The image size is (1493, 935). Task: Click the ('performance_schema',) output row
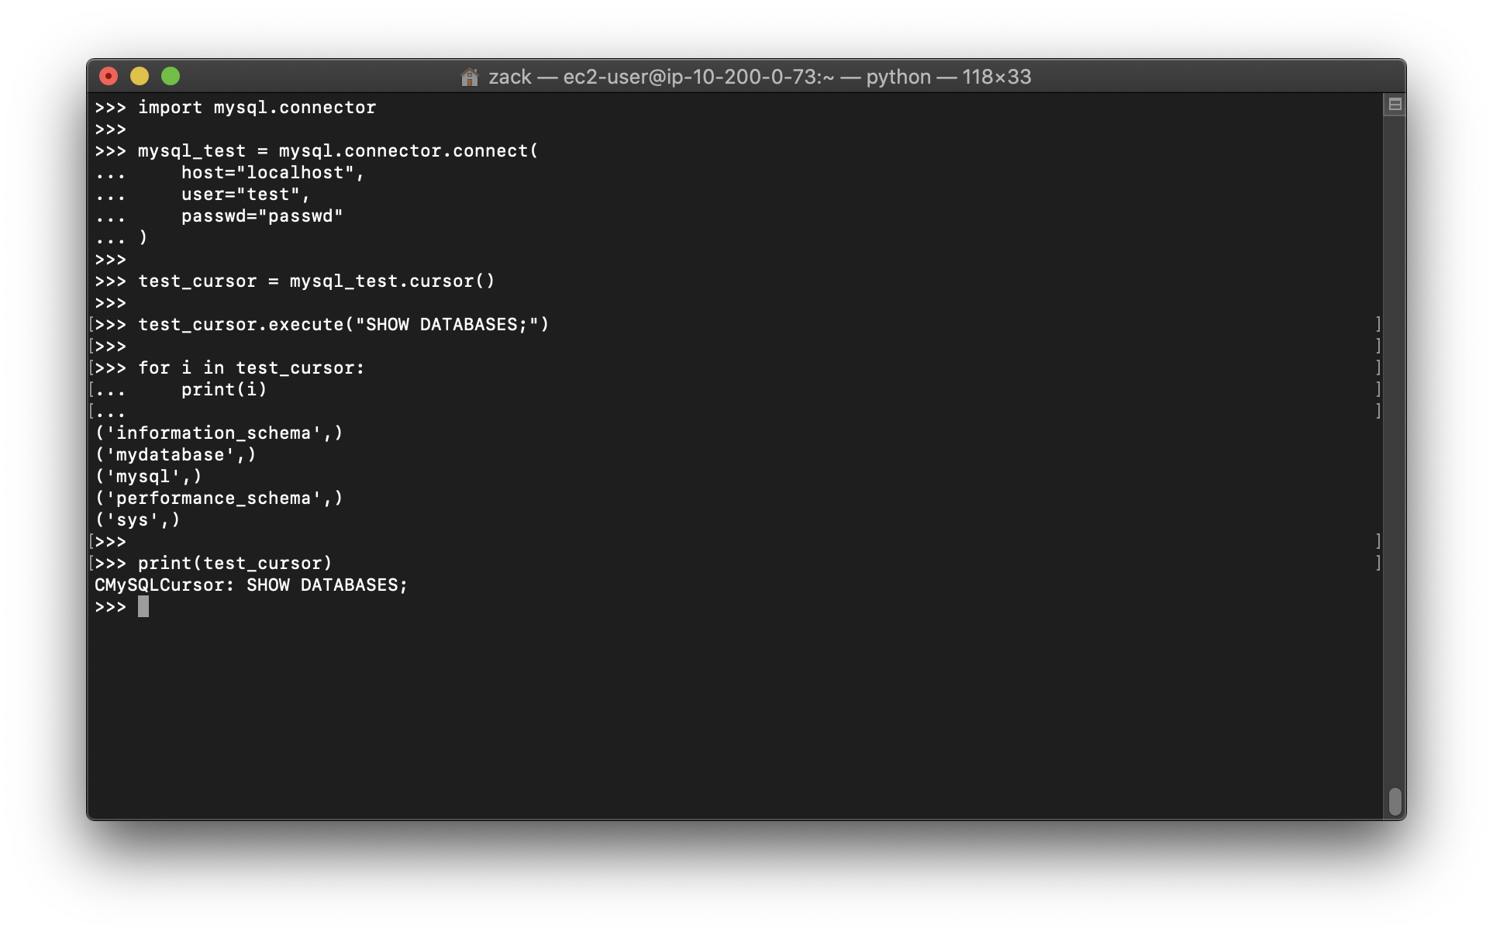(219, 499)
